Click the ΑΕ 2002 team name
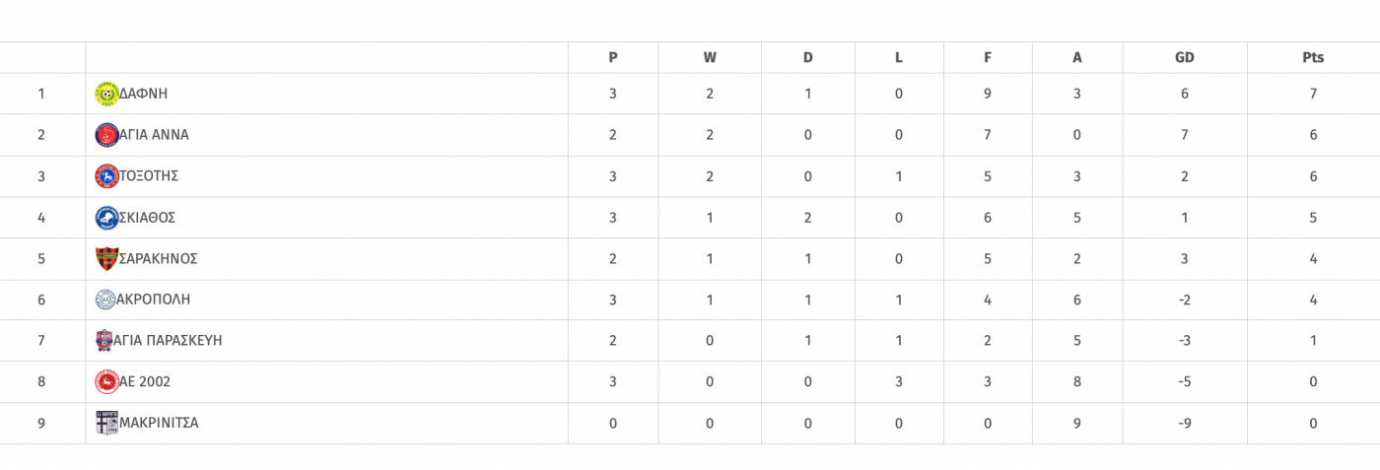This screenshot has height=470, width=1380. (x=145, y=382)
